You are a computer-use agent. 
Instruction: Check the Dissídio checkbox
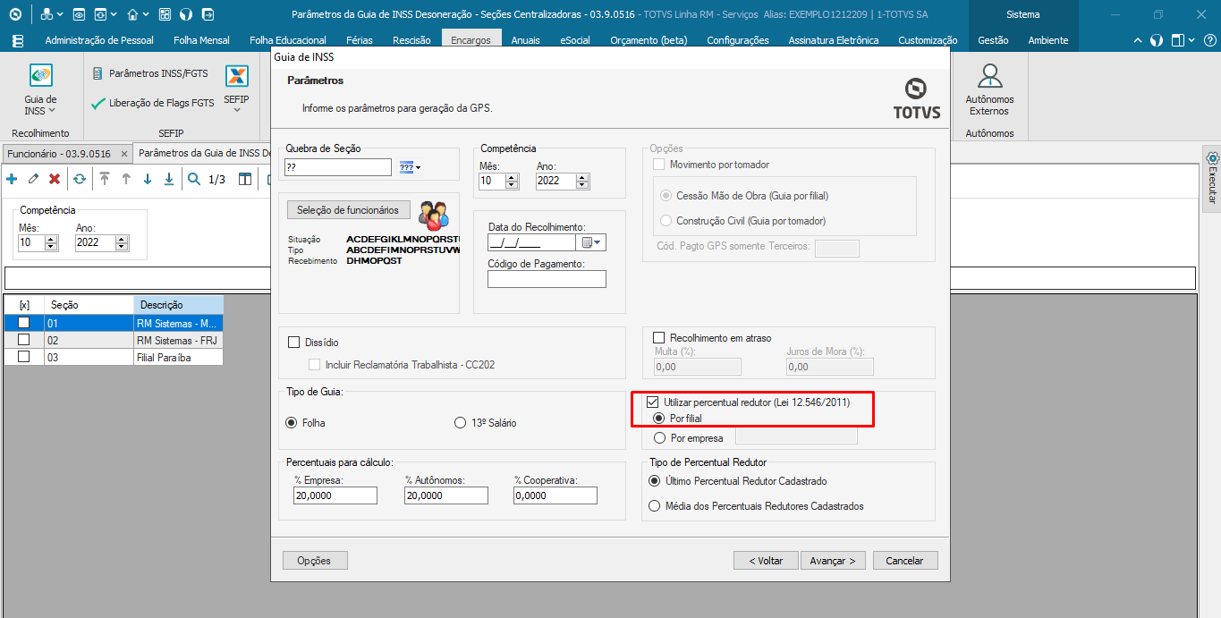293,343
